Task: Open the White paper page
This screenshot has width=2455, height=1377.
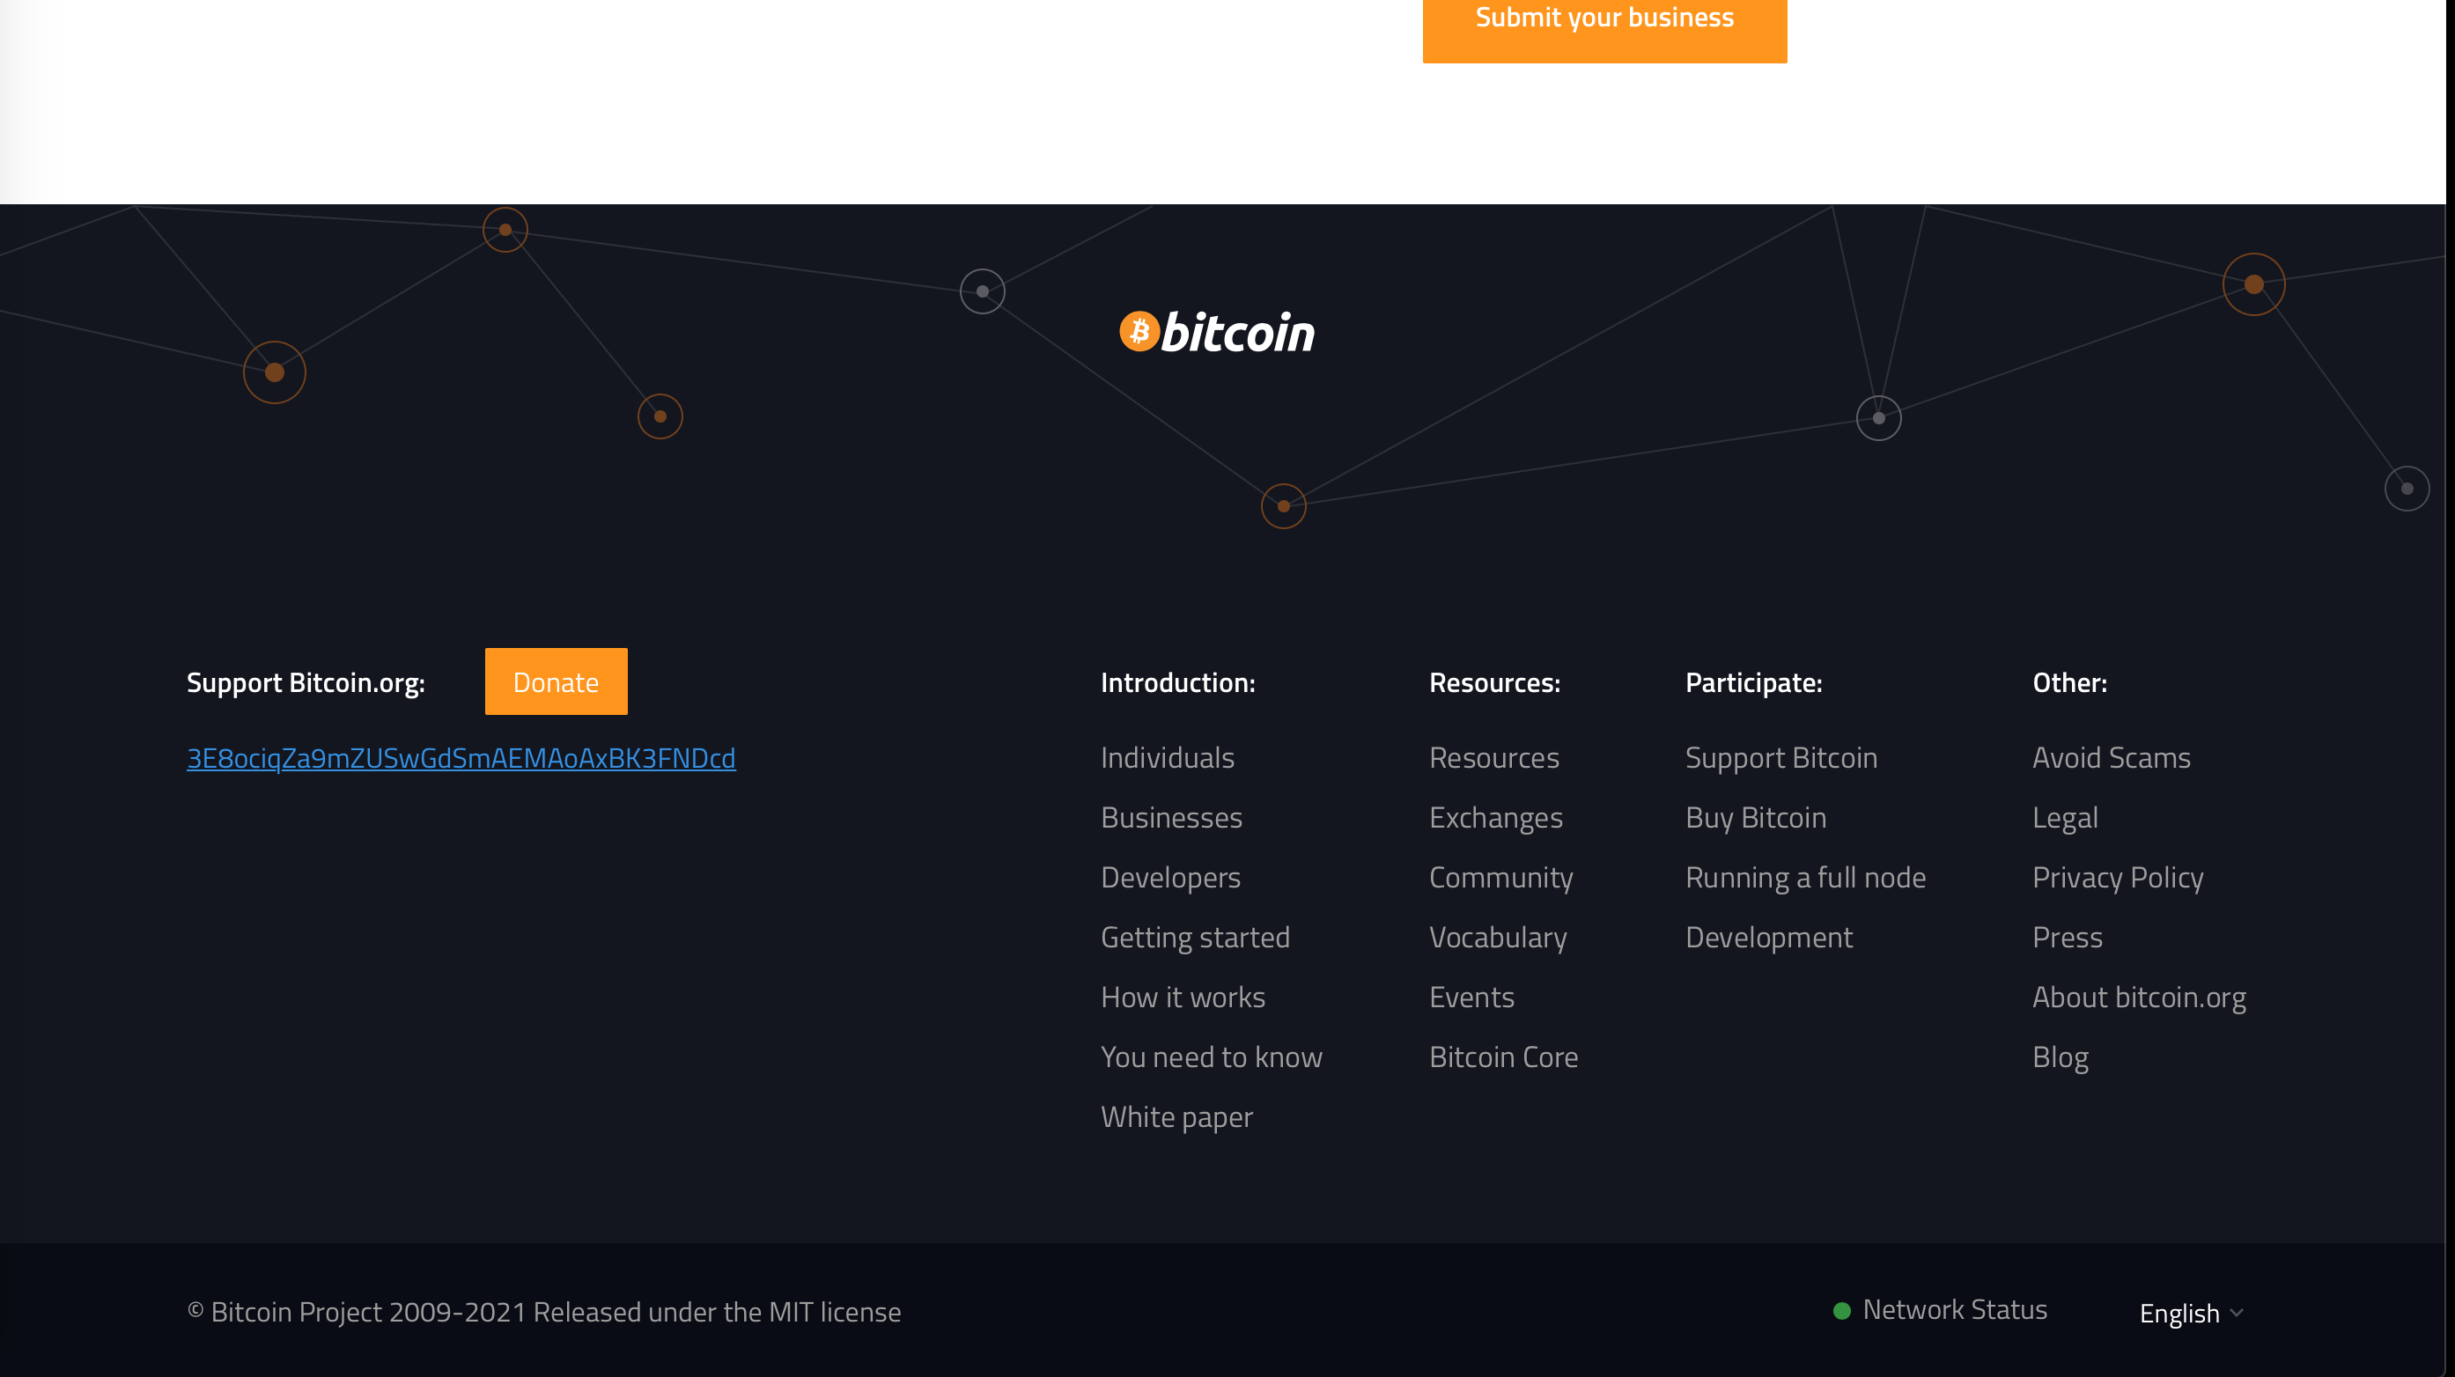Action: point(1177,1116)
